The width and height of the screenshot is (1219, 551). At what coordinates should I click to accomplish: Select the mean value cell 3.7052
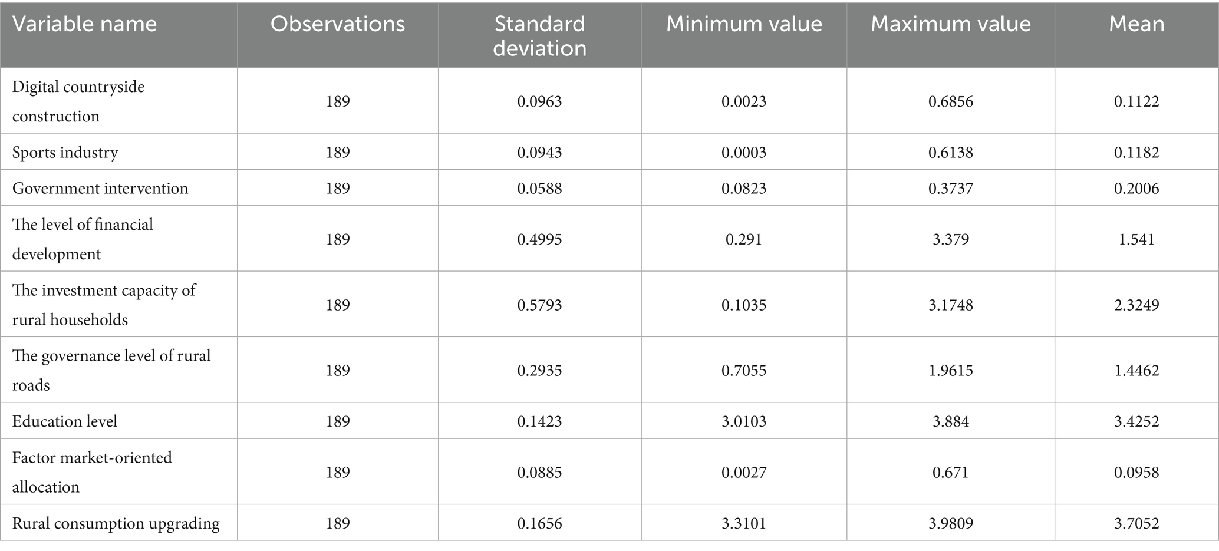click(x=1136, y=523)
